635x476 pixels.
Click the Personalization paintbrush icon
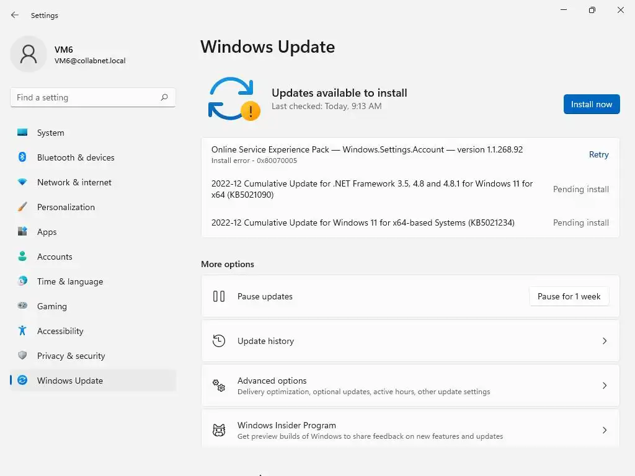[x=22, y=207]
